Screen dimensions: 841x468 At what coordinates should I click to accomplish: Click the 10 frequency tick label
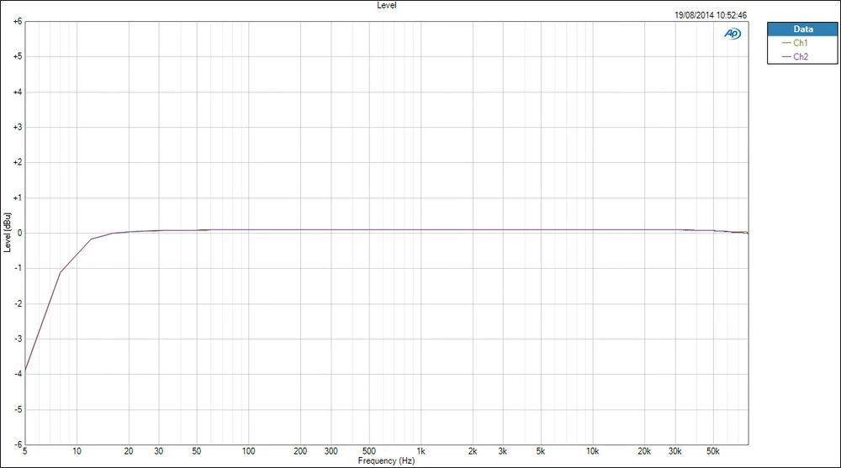pos(77,451)
